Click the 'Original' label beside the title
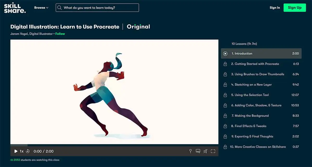This screenshot has height=167, width=312. click(x=138, y=27)
